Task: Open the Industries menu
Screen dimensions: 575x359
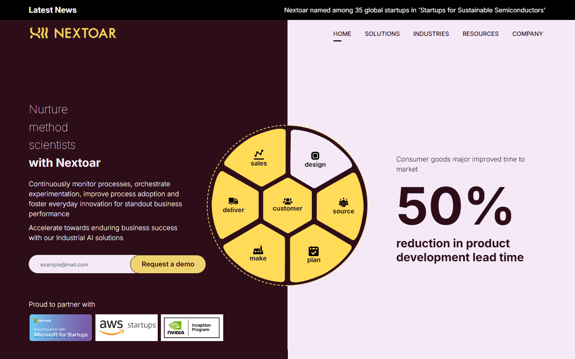Action: pos(431,34)
